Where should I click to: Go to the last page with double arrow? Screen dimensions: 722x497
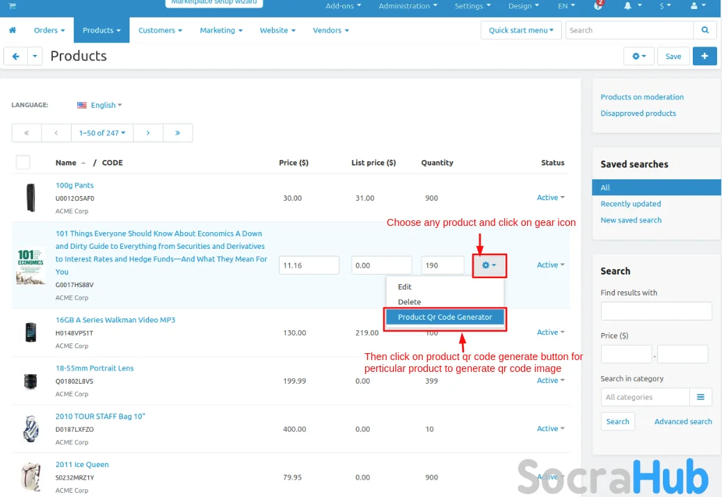tap(177, 133)
